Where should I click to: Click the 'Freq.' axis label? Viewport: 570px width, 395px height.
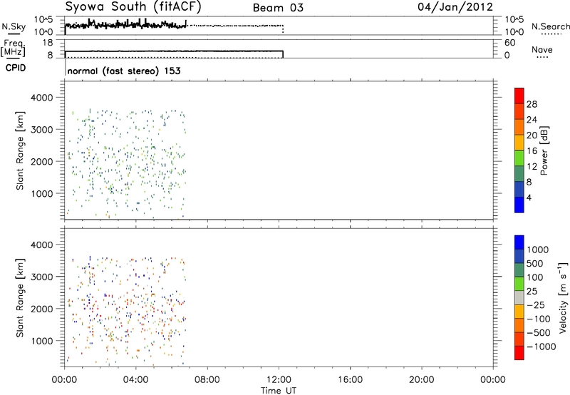pos(16,43)
